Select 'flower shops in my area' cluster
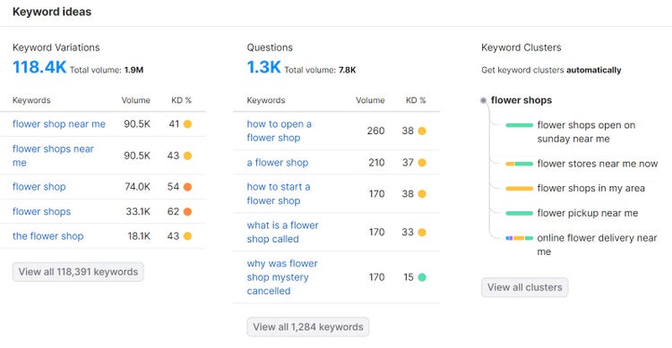The width and height of the screenshot is (672, 348). coord(590,189)
